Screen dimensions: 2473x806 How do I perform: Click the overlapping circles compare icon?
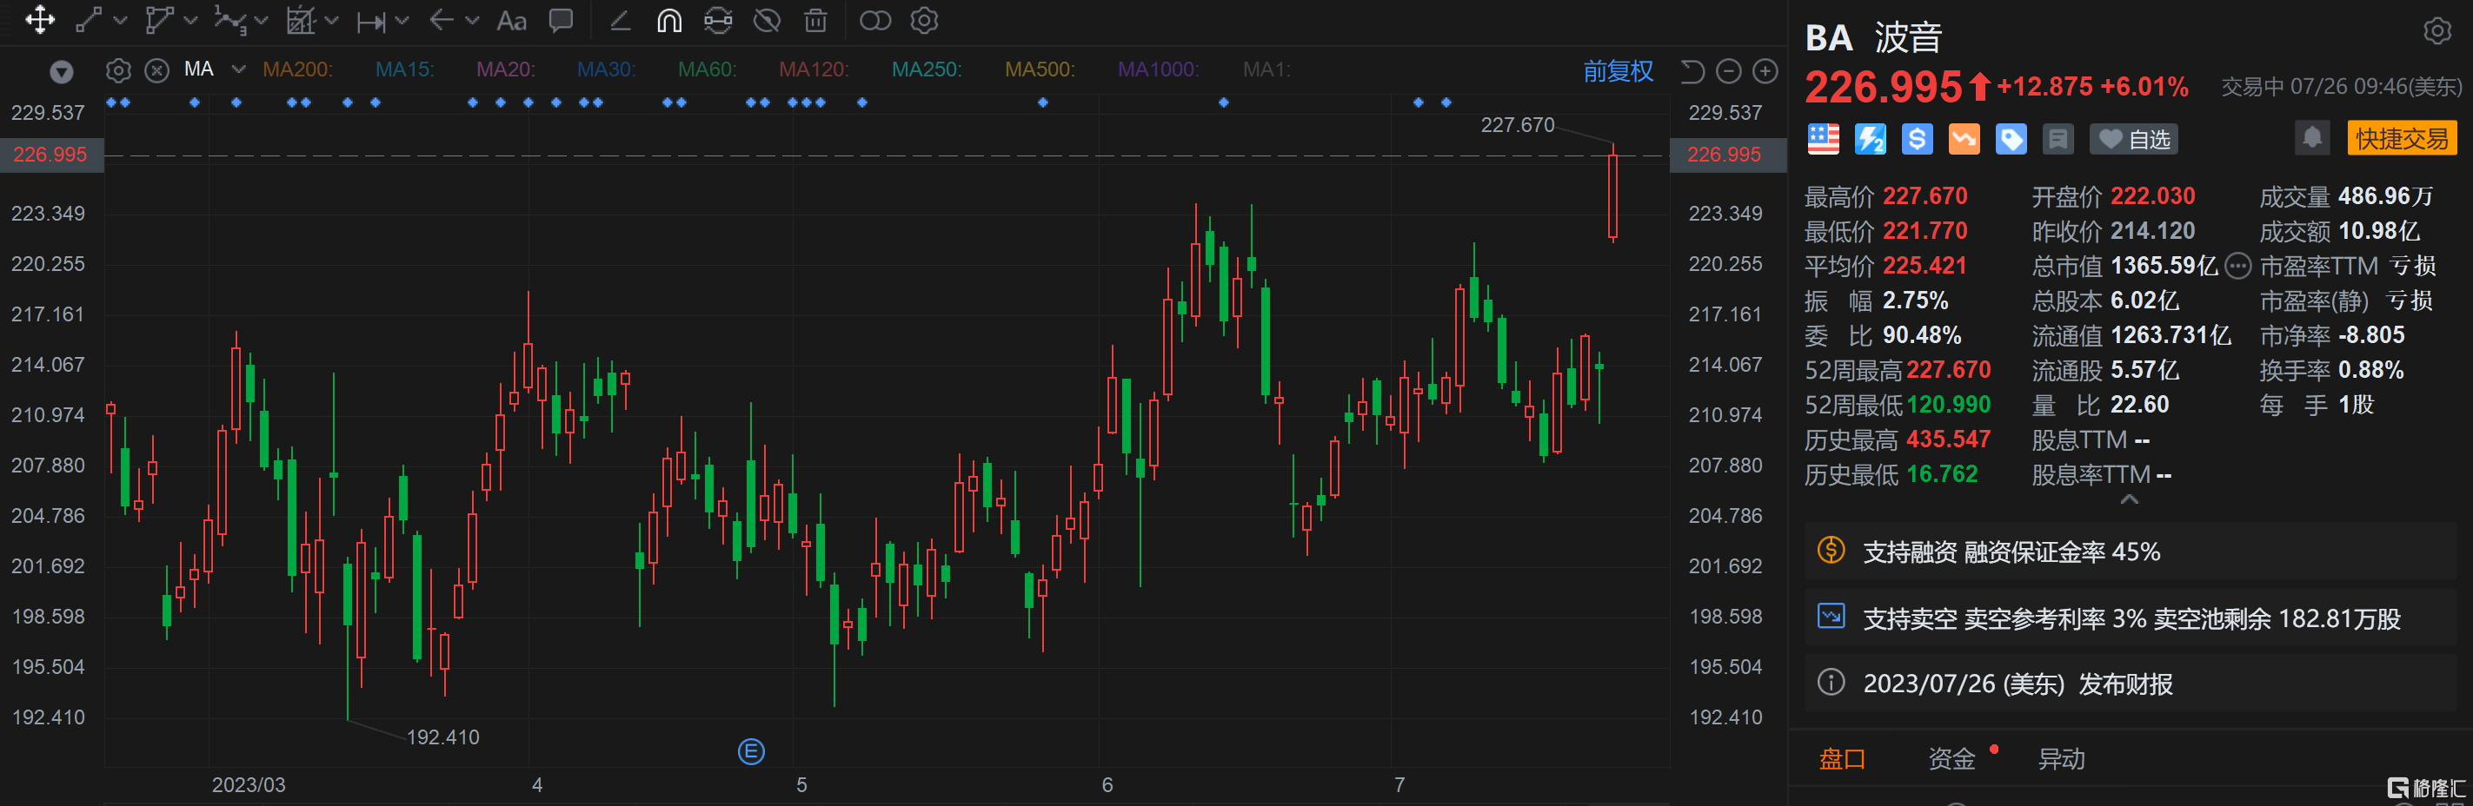[874, 20]
